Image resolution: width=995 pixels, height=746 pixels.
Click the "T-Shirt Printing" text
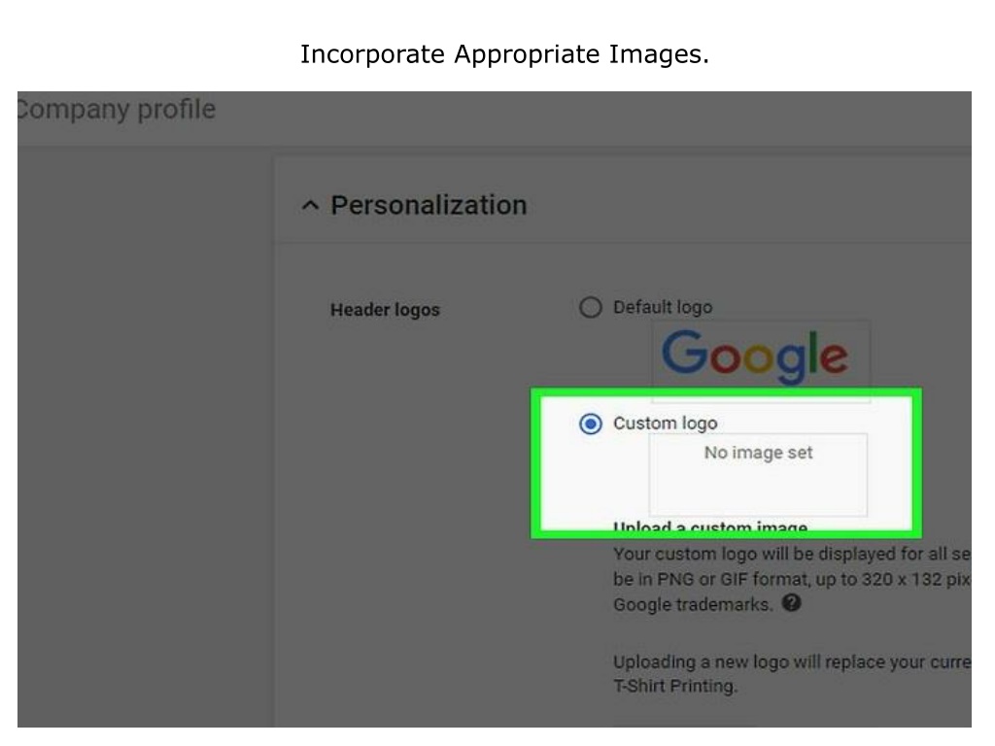pos(675,687)
